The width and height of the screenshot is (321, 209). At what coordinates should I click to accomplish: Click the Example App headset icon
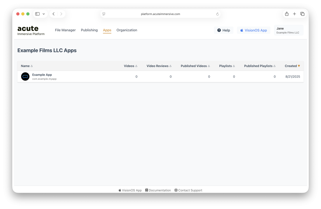[x=25, y=77]
